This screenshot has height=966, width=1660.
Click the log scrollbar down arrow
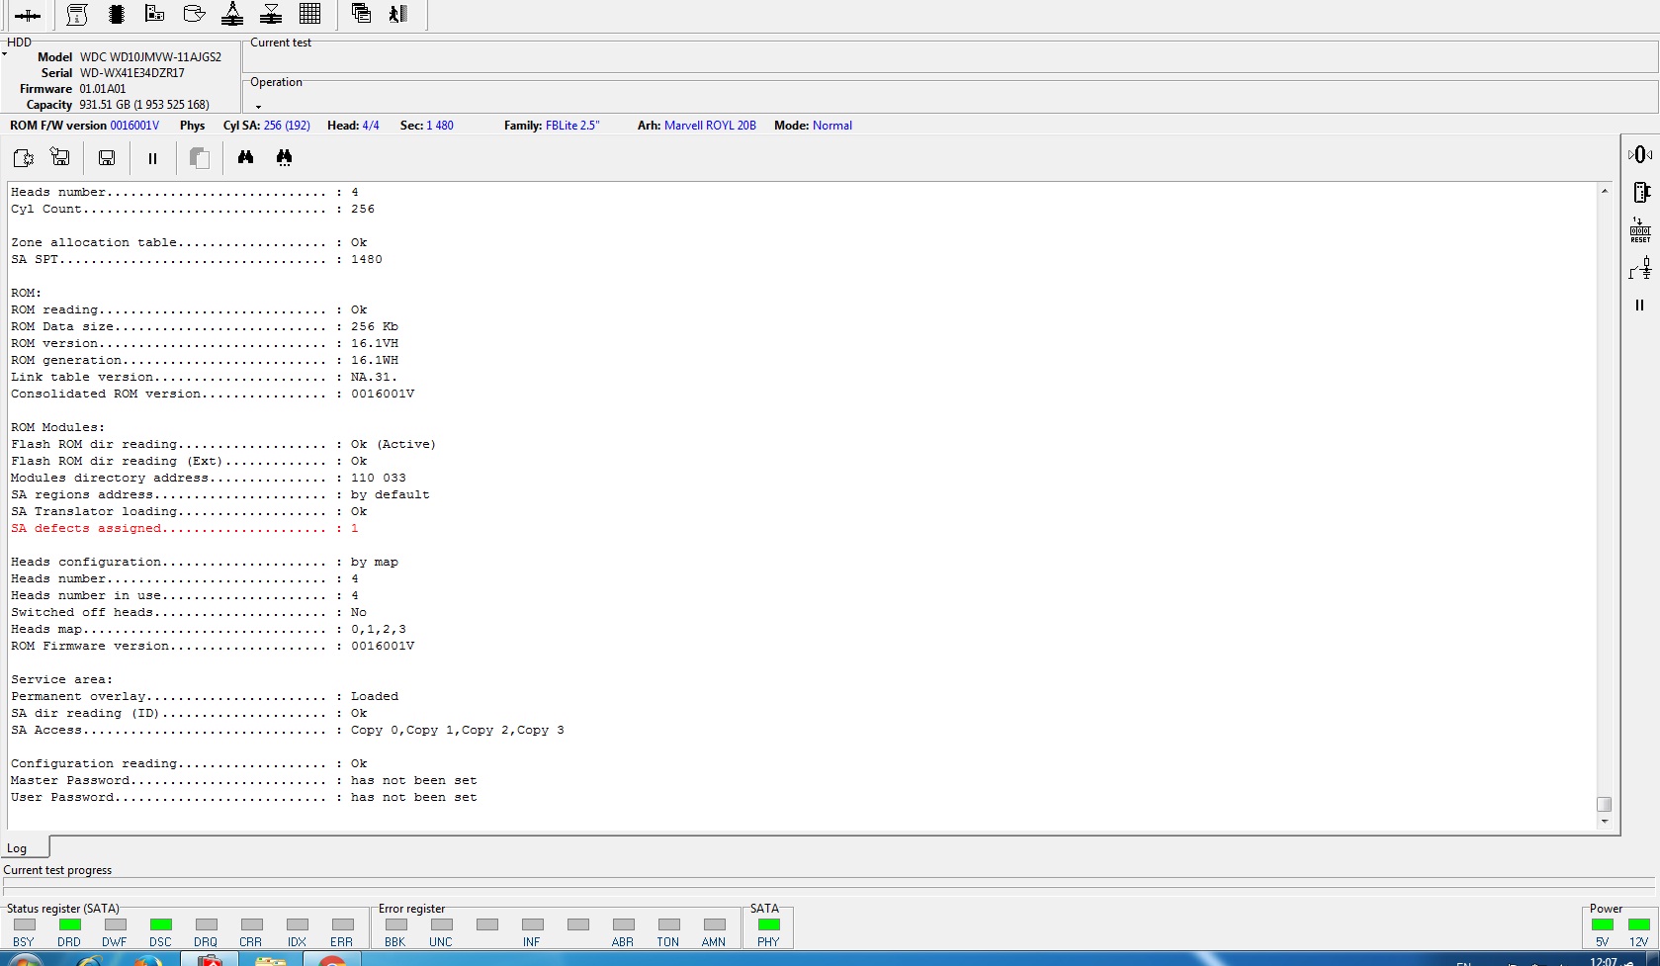click(x=1604, y=822)
